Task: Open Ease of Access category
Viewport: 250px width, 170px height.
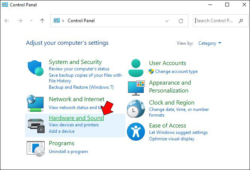Action: point(167,126)
